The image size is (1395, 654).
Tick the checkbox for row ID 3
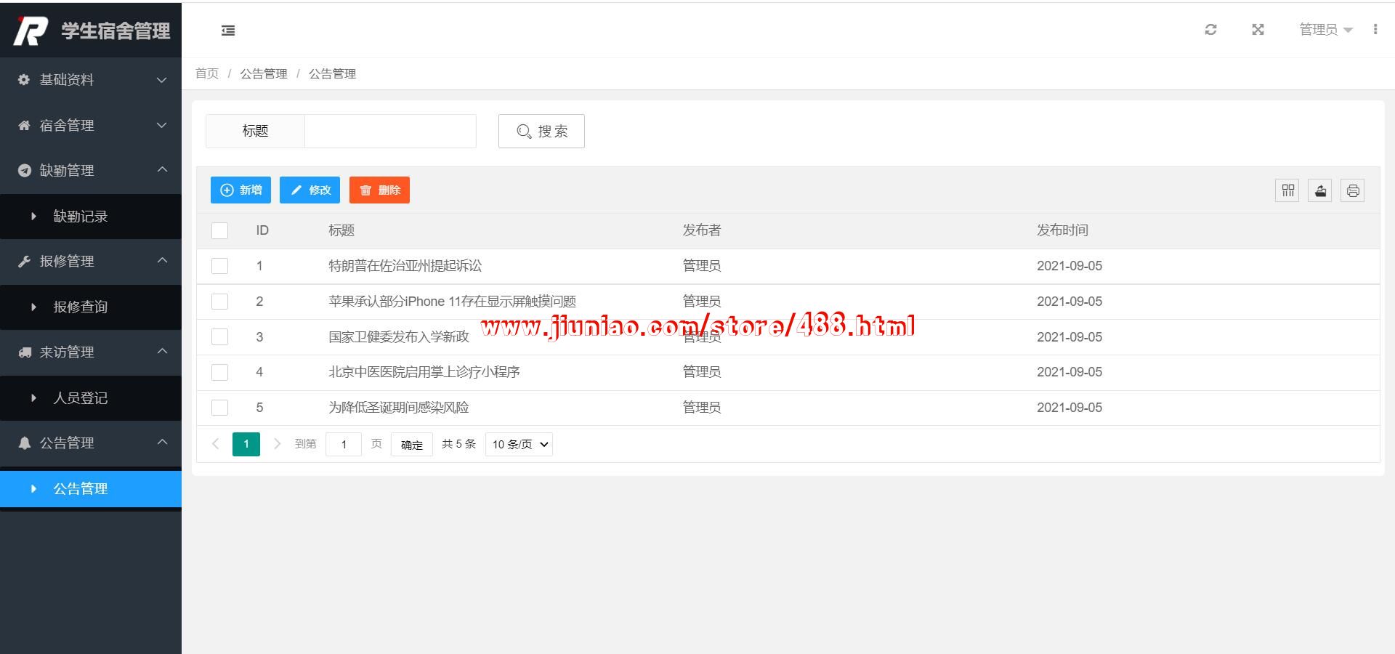219,337
